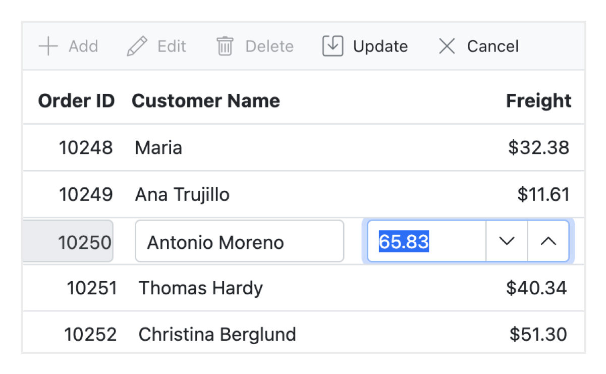The image size is (606, 374).
Task: Click the $40.34 freight cell
Action: 536,288
